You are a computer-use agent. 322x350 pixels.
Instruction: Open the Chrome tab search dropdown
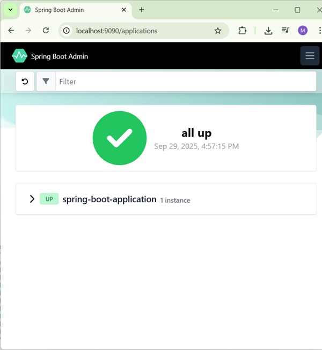point(10,10)
